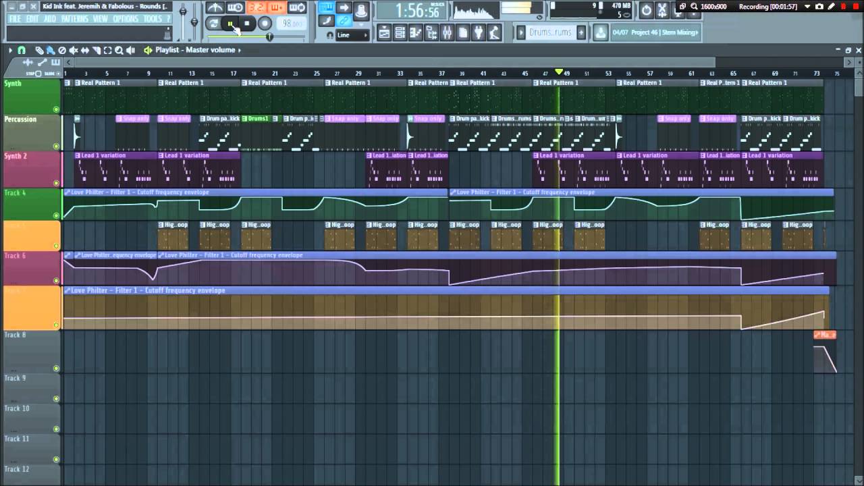864x486 pixels.
Task: Open the PATTERNS menu
Action: (75, 19)
